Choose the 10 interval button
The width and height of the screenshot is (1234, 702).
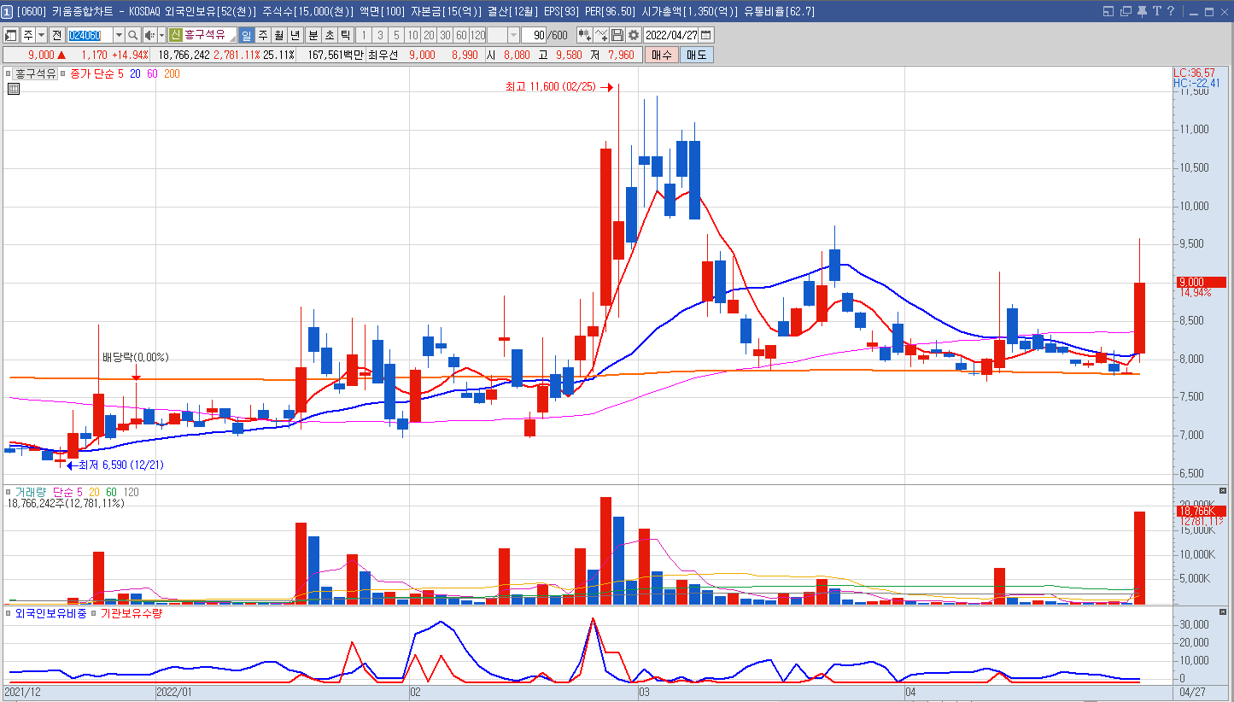point(412,35)
